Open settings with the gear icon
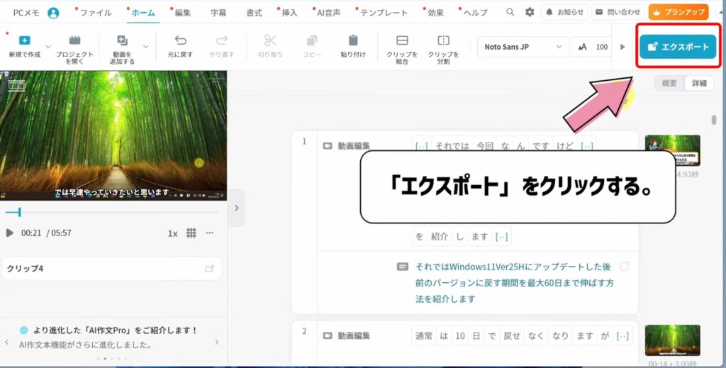The image size is (726, 368). (x=530, y=12)
